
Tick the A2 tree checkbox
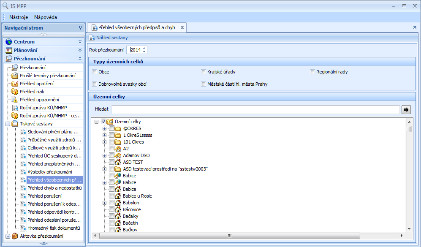click(112, 149)
